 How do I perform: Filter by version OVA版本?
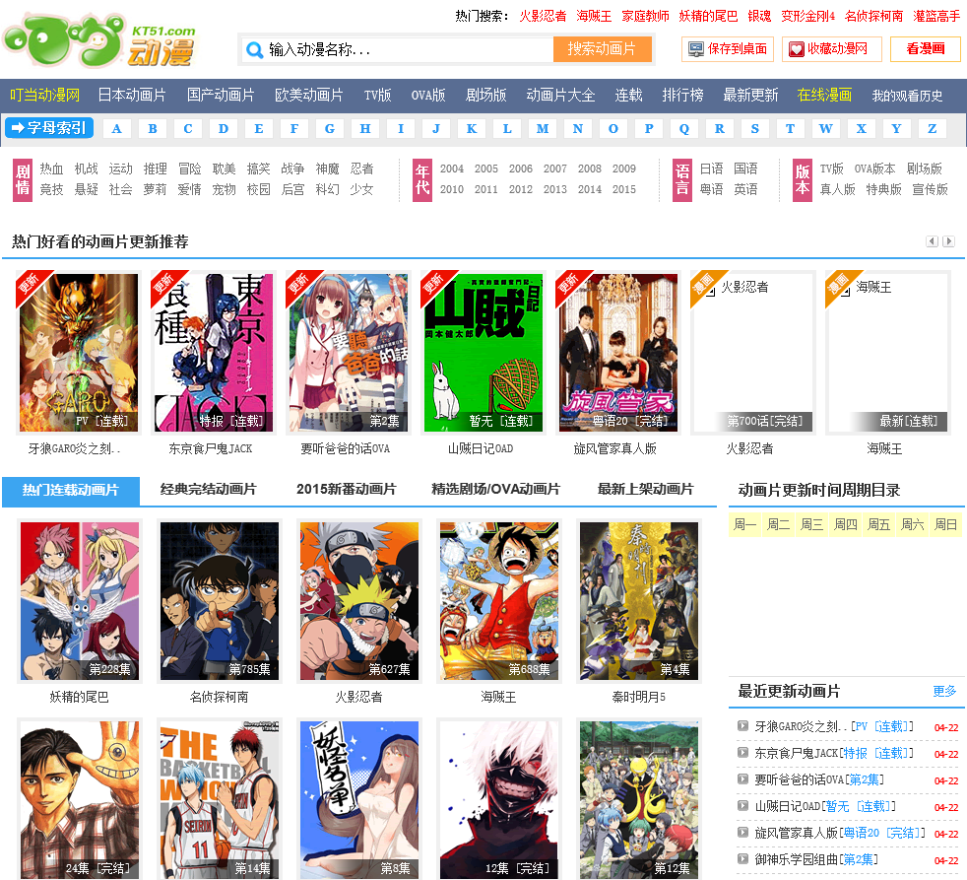coord(875,169)
